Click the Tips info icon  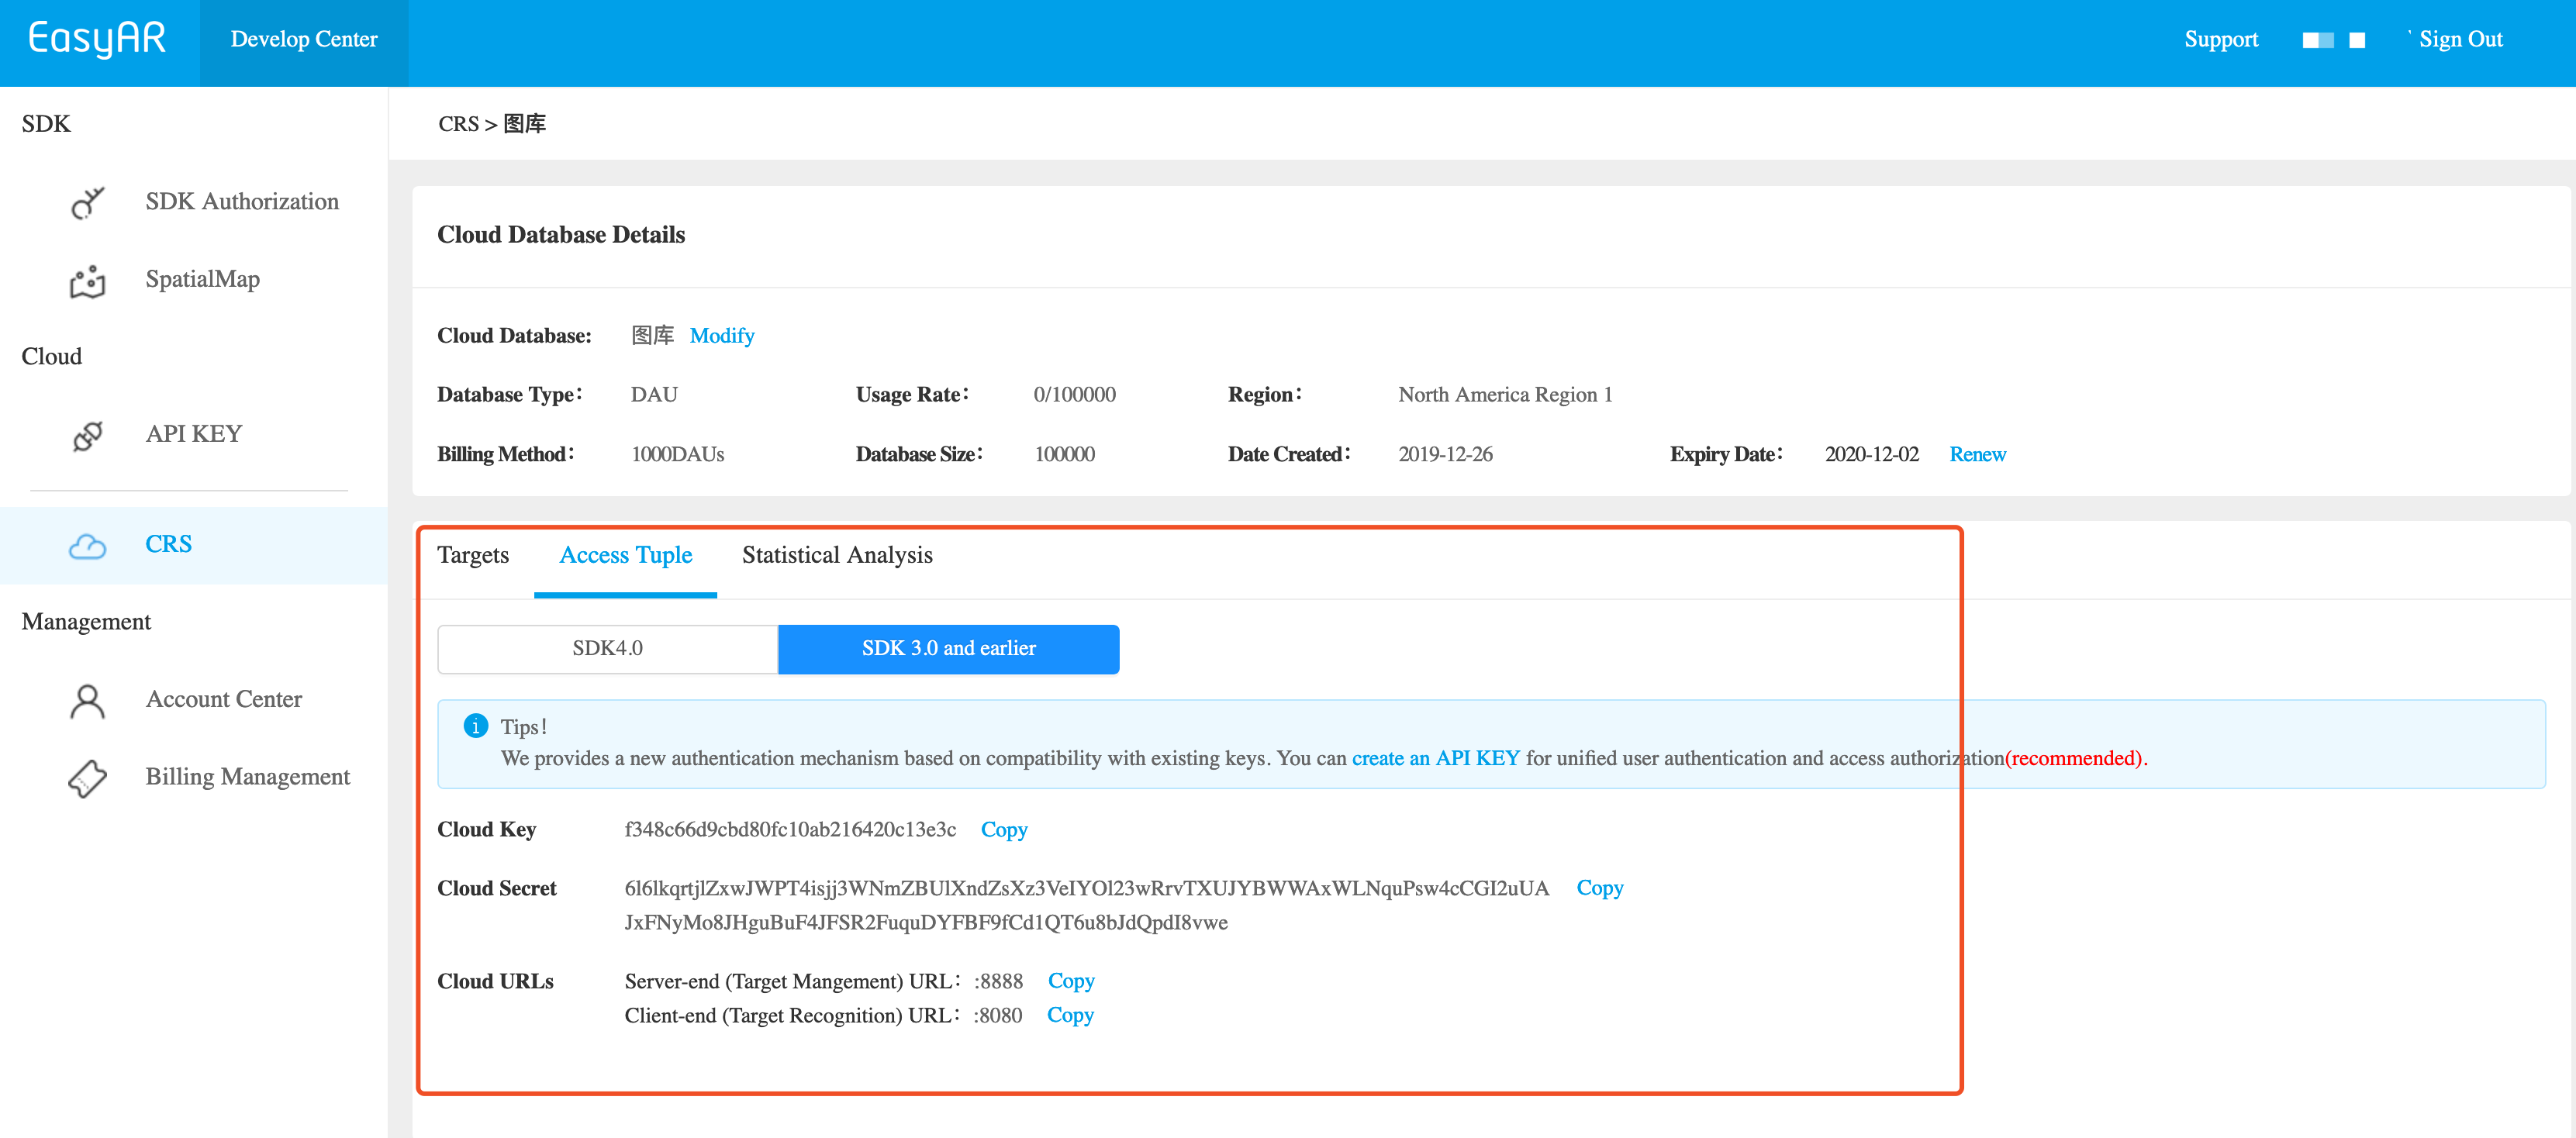point(475,726)
